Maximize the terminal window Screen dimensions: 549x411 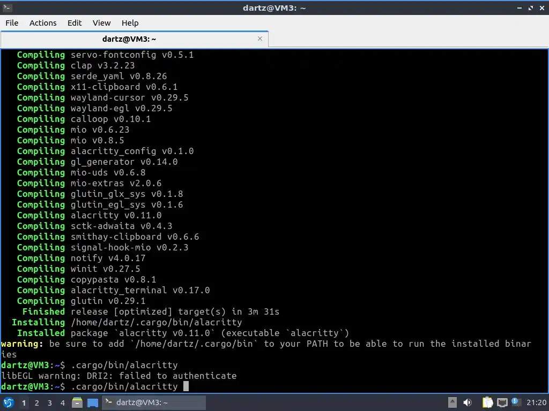pos(531,7)
